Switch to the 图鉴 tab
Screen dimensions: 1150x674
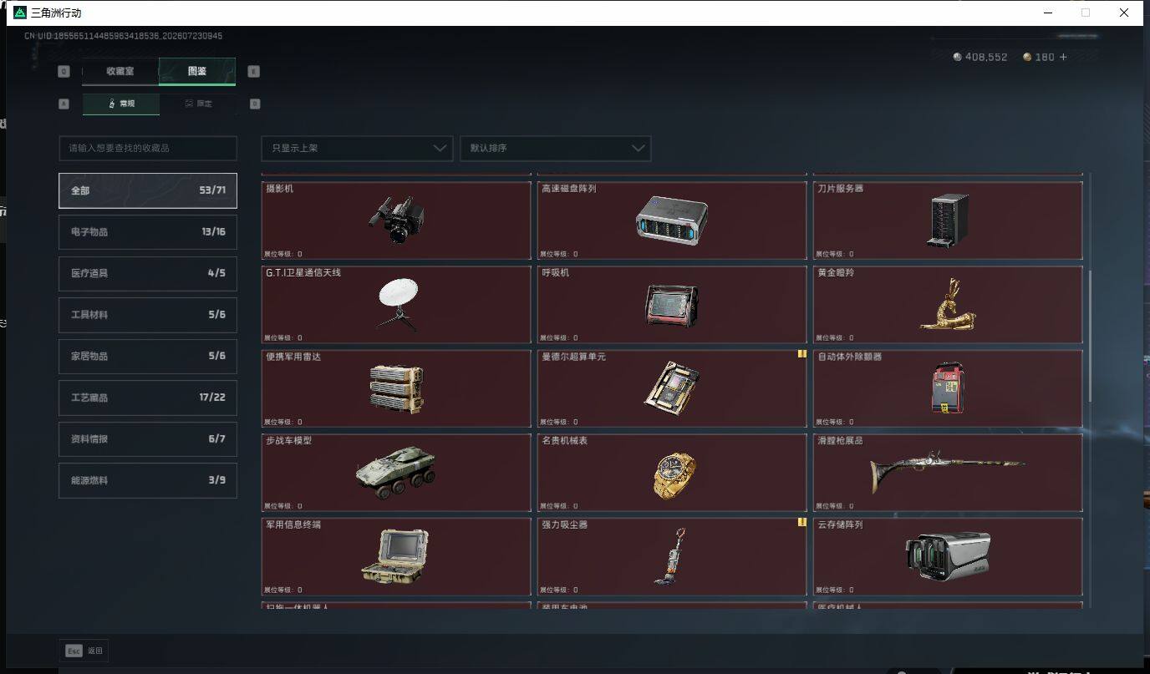[x=197, y=72]
